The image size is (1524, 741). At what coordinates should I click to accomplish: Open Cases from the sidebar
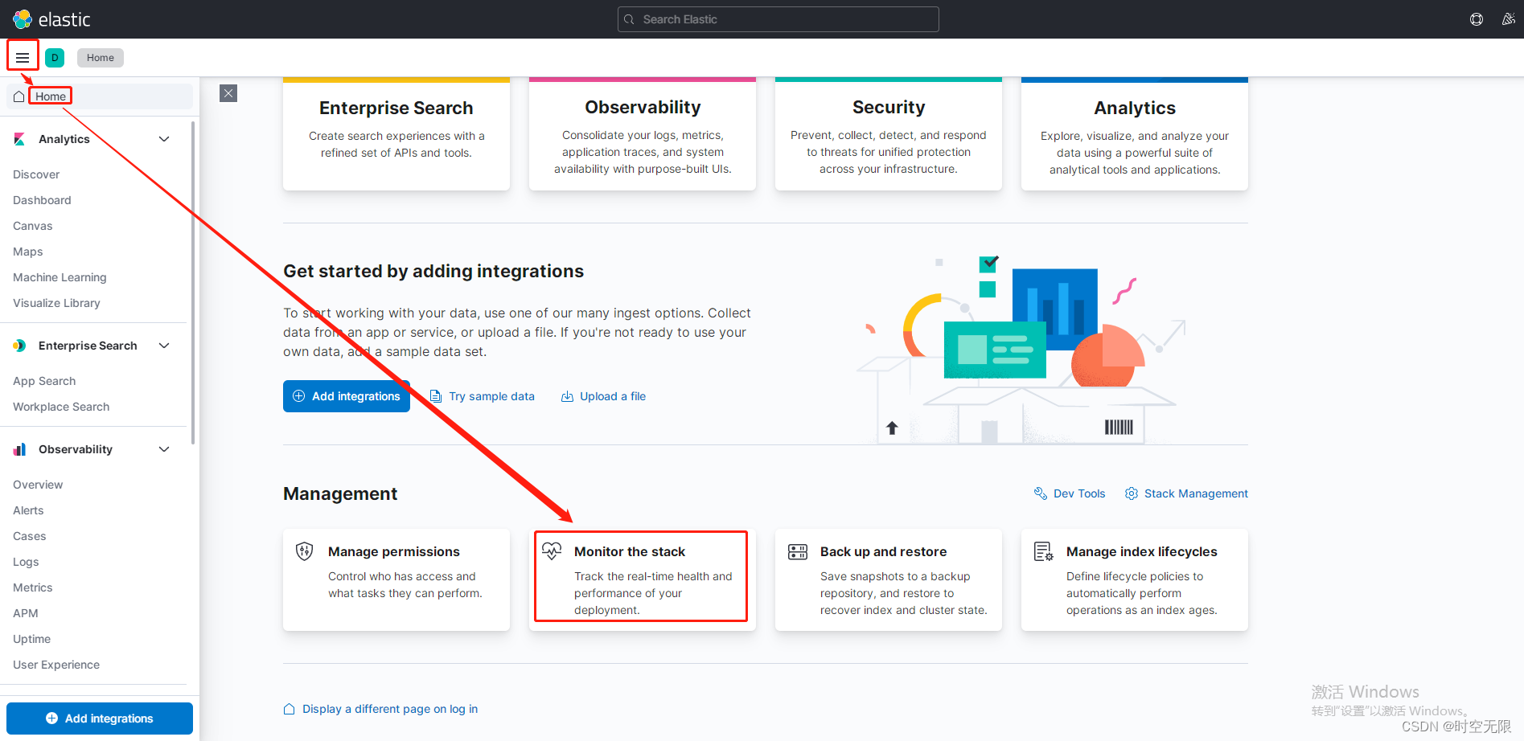(x=30, y=536)
